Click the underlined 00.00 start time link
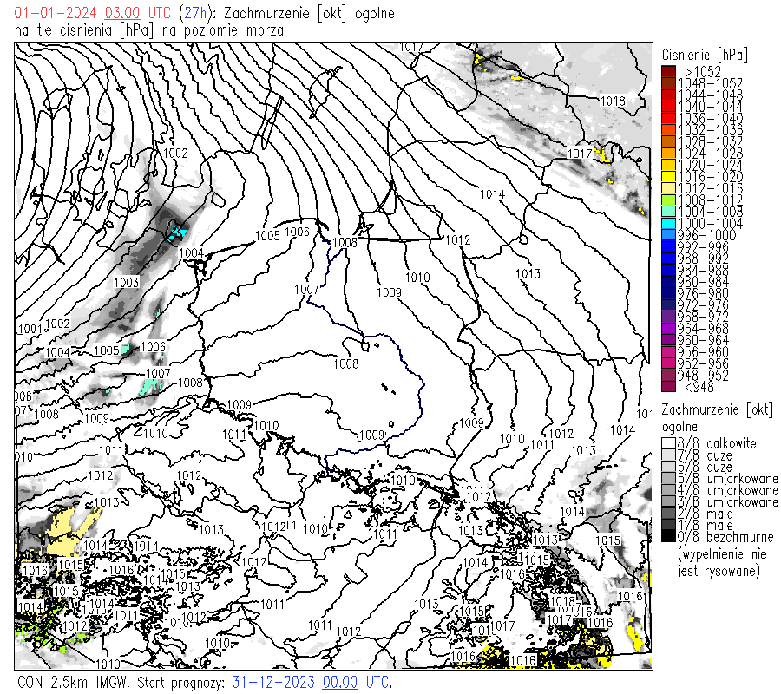 tap(340, 682)
